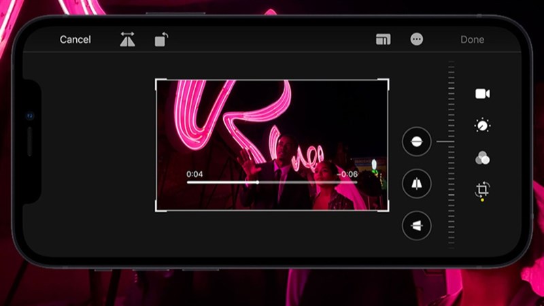Image resolution: width=544 pixels, height=306 pixels.
Task: Open aspect ratio options
Action: [x=384, y=39]
